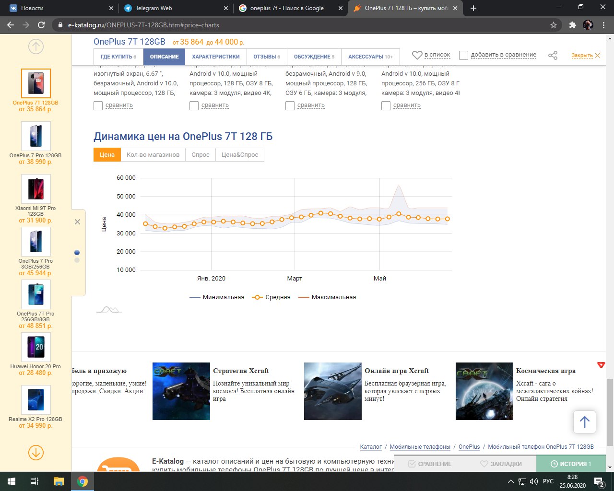
Task: Open Windows Start menu
Action: point(12,481)
